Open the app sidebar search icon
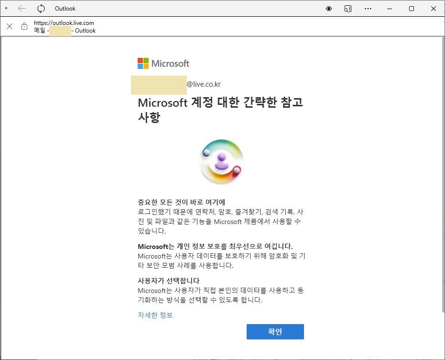445x360 pixels. [x=347, y=9]
